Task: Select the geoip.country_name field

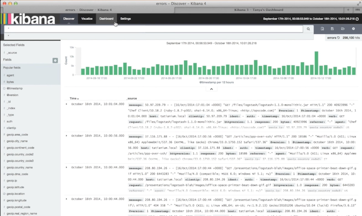Action: [20, 168]
